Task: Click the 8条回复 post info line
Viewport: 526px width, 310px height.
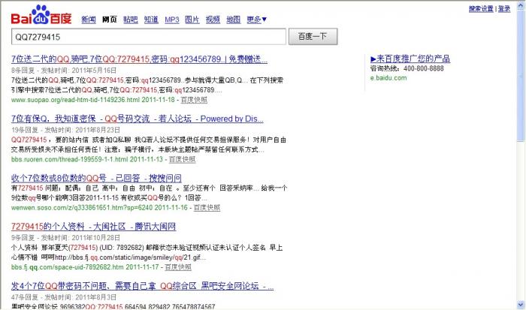Action: tap(64, 71)
